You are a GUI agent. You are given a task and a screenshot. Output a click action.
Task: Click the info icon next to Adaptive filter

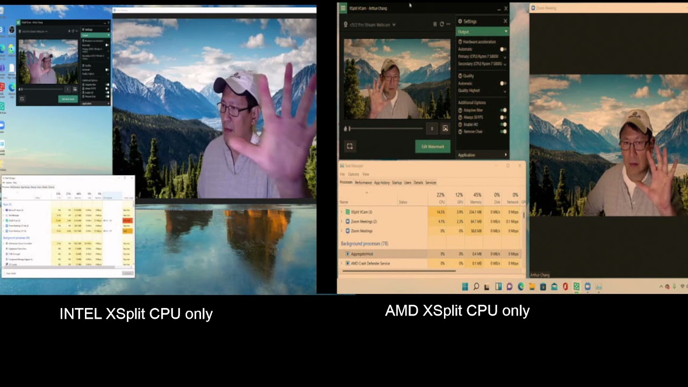pyautogui.click(x=460, y=110)
